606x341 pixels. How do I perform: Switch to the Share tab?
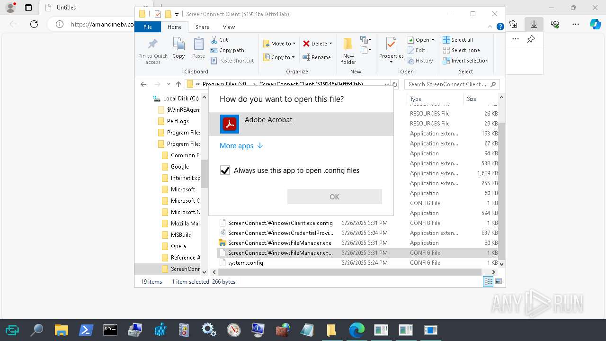(x=202, y=27)
